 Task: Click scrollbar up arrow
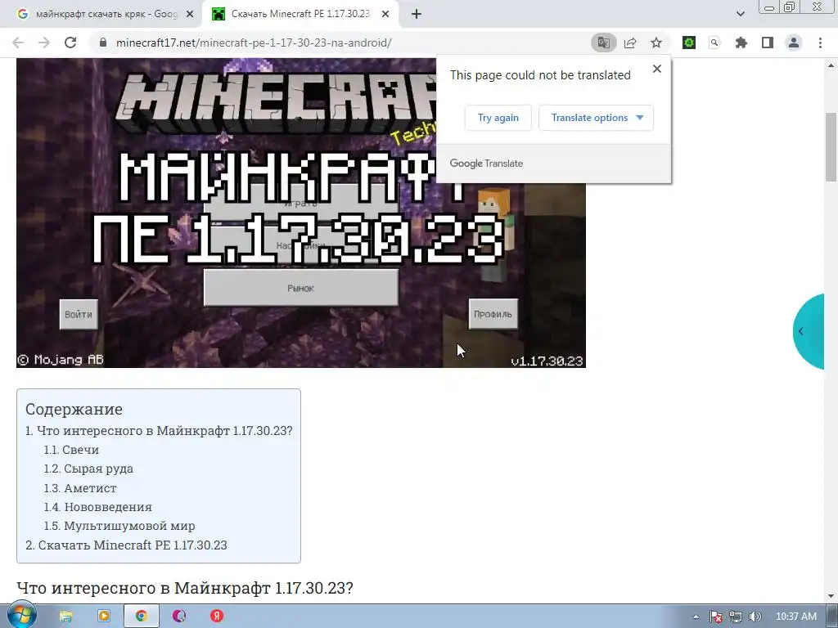click(x=831, y=65)
